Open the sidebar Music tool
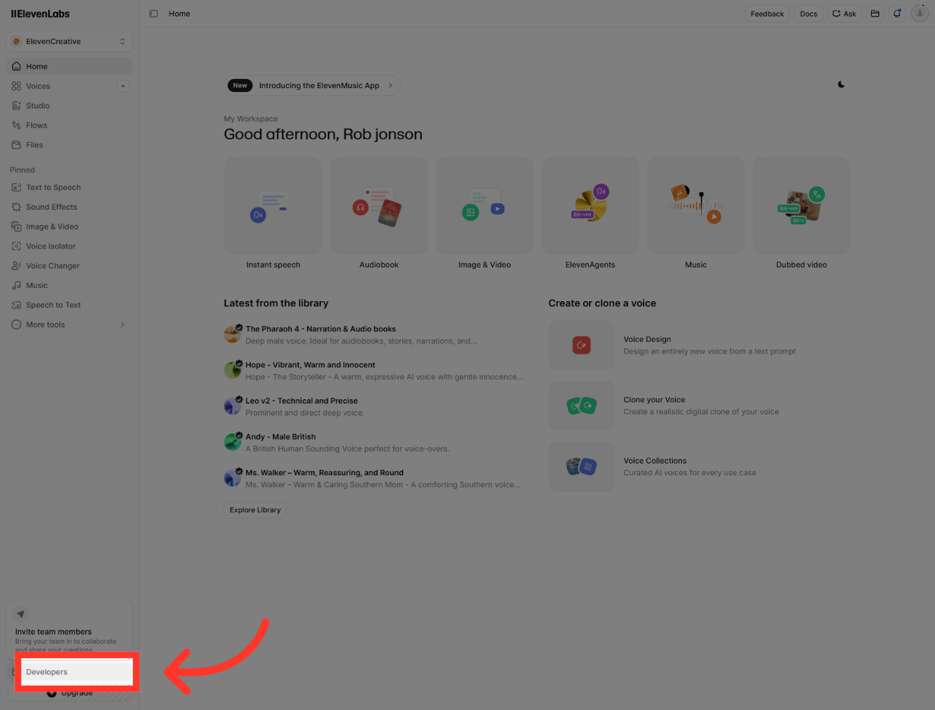 coord(70,286)
